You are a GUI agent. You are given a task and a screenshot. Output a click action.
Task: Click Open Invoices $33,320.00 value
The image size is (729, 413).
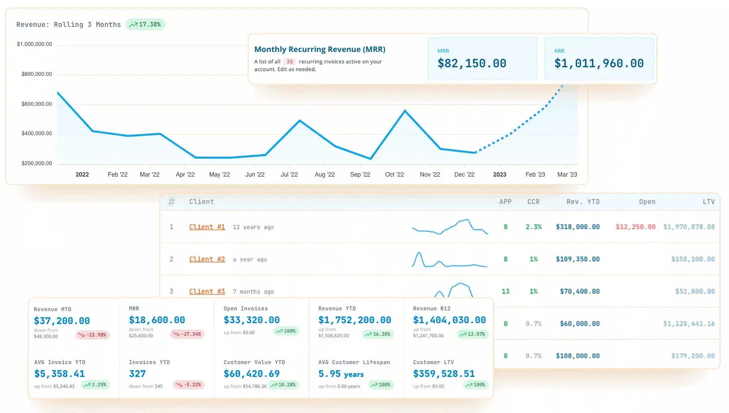[x=252, y=320]
